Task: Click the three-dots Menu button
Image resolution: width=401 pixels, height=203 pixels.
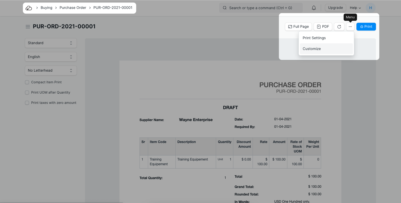Action: pyautogui.click(x=350, y=27)
